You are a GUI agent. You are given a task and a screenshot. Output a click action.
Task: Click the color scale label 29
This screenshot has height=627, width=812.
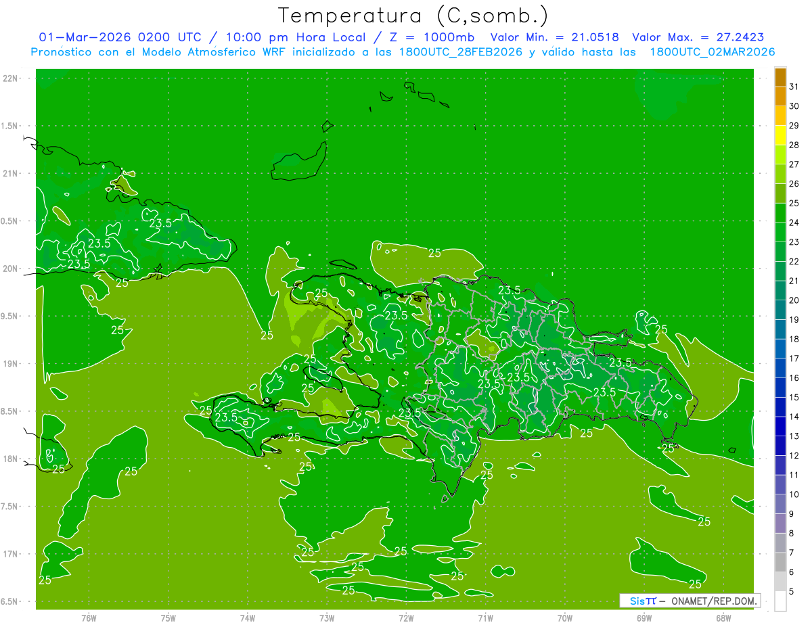pos(794,126)
